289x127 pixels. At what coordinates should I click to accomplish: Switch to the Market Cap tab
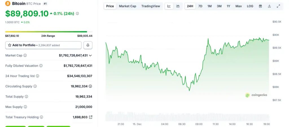coord(128,6)
